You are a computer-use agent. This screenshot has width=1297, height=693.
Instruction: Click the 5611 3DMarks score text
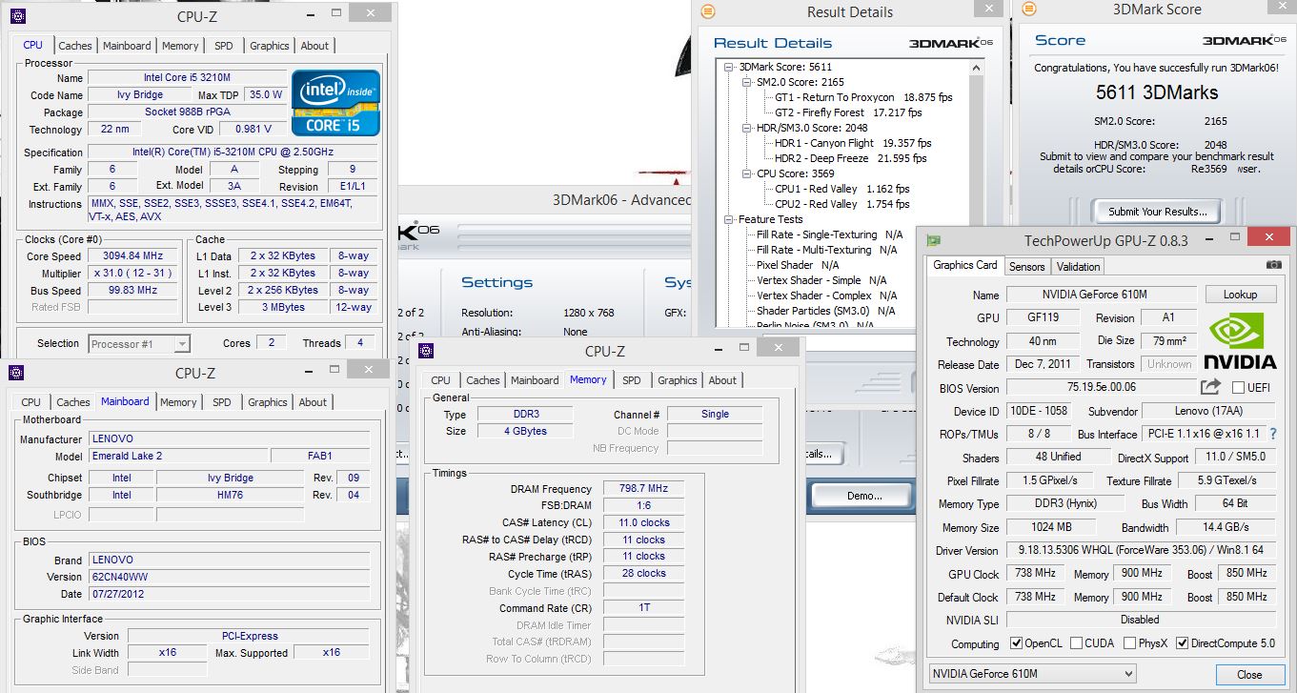(x=1157, y=92)
